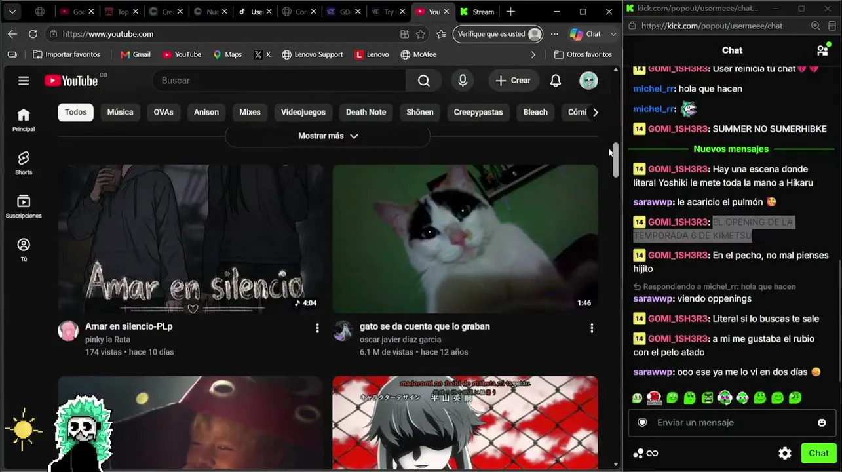Screen dimensions: 842x472
Task: Select the Death Note filter chip
Action: pos(366,112)
